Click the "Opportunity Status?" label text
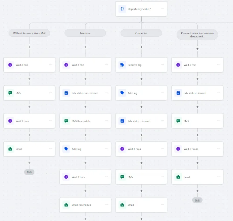The width and height of the screenshot is (233, 221). click(139, 9)
